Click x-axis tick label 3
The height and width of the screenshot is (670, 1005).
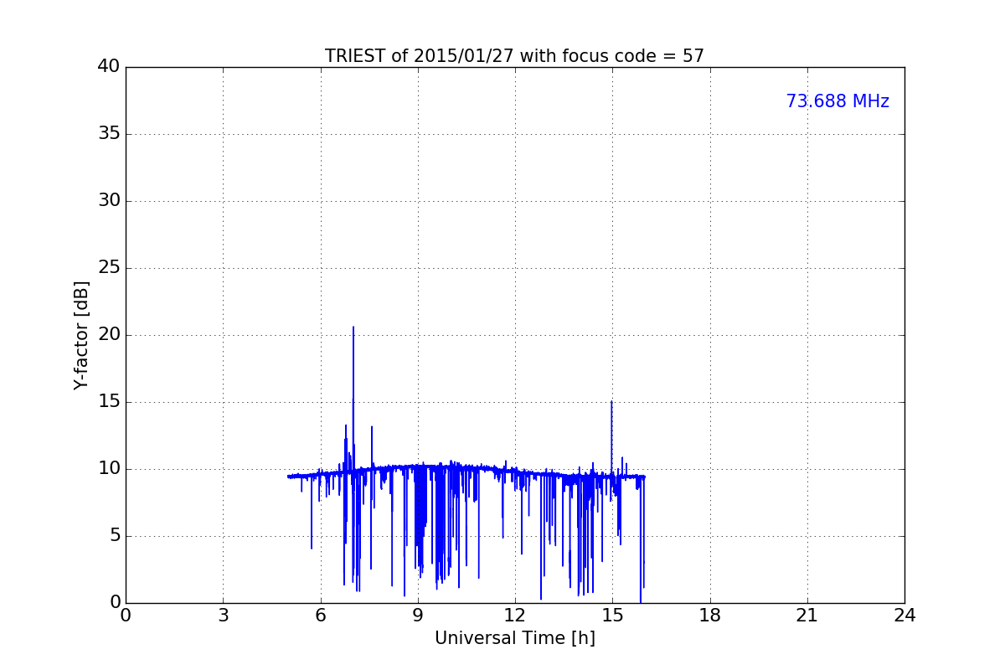[223, 616]
